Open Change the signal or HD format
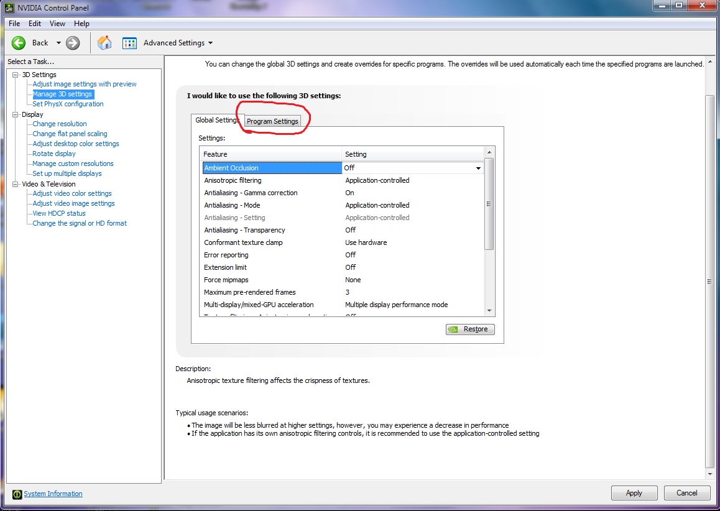 point(80,224)
